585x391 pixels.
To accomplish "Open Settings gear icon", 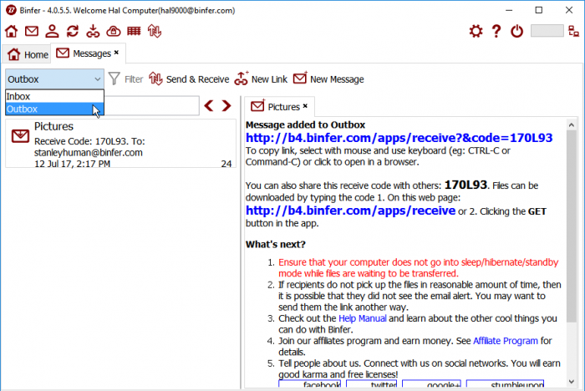I will (x=476, y=32).
